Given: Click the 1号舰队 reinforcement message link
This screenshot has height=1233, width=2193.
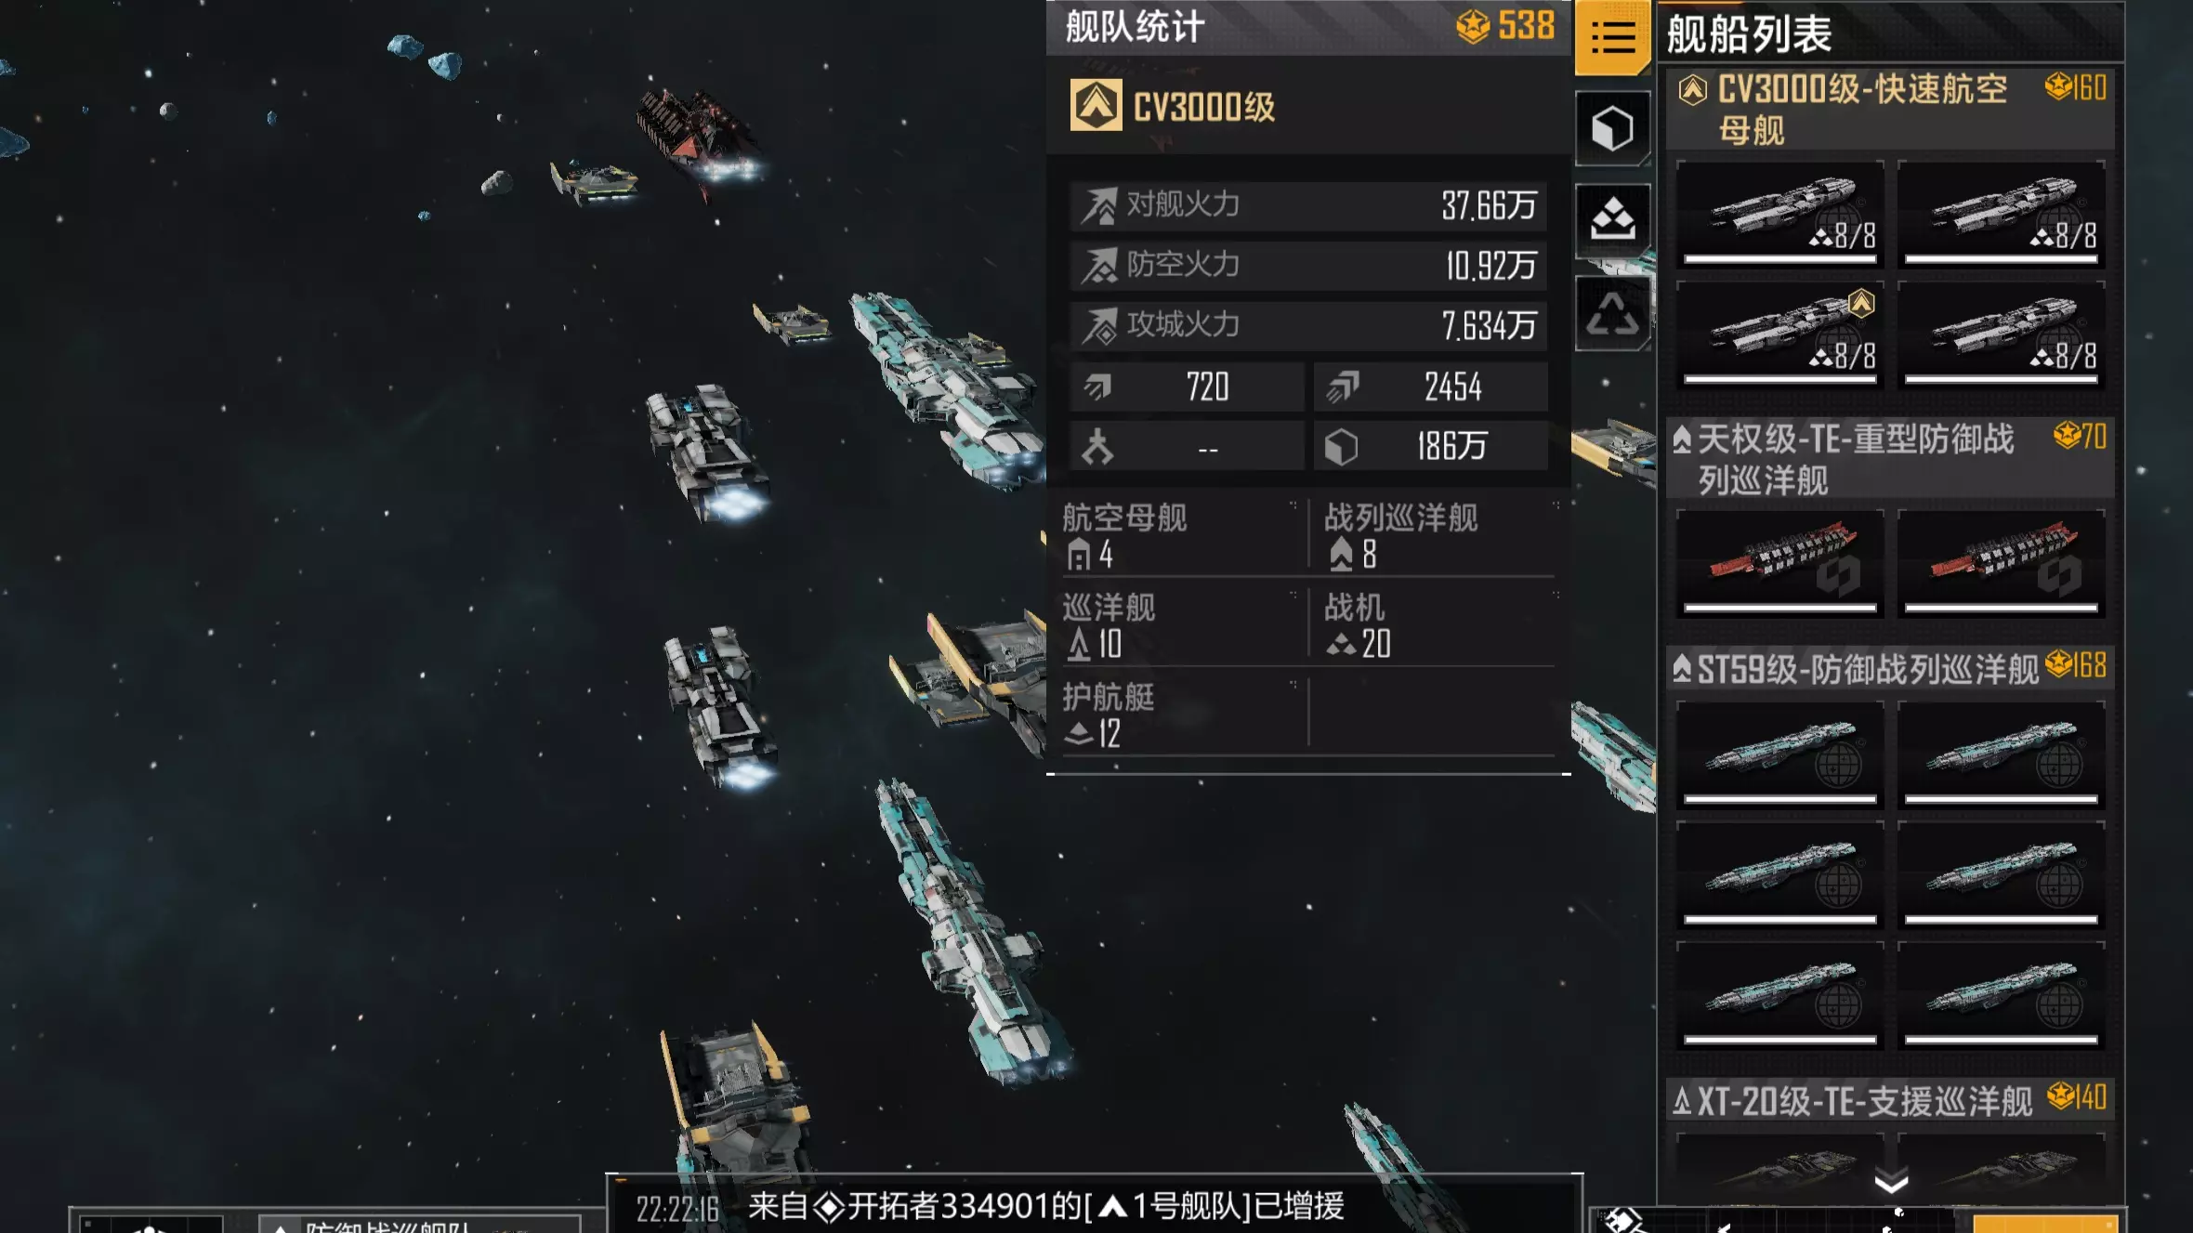Looking at the screenshot, I should (x=1175, y=1206).
